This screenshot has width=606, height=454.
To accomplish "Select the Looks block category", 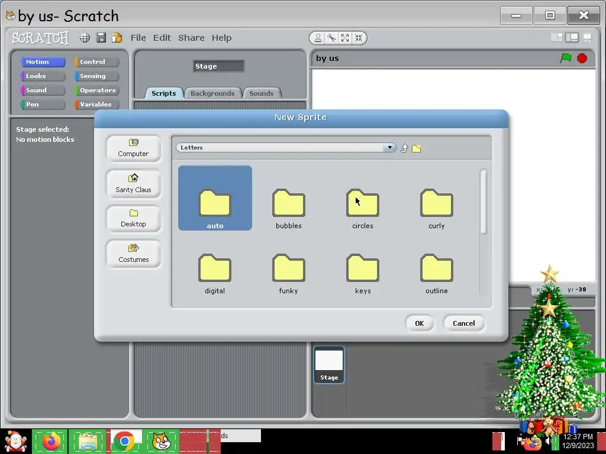I will tap(43, 76).
